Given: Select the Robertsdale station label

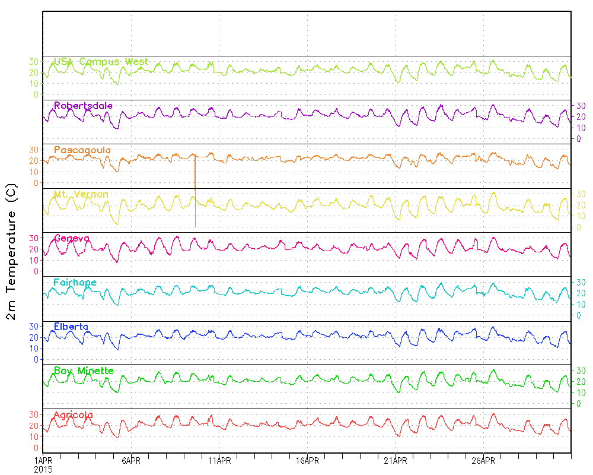Looking at the screenshot, I should pyautogui.click(x=83, y=106).
